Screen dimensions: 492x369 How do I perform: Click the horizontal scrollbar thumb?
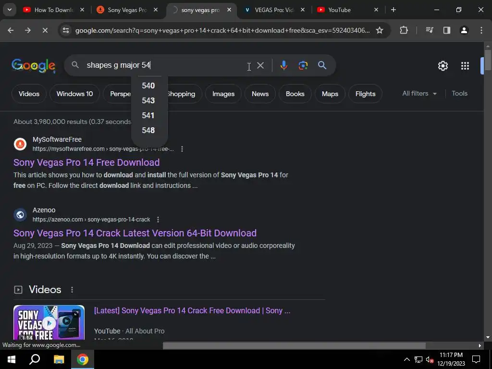pos(294,345)
